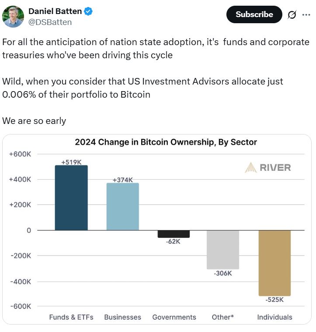Click the 'We are so early' text

(34, 121)
